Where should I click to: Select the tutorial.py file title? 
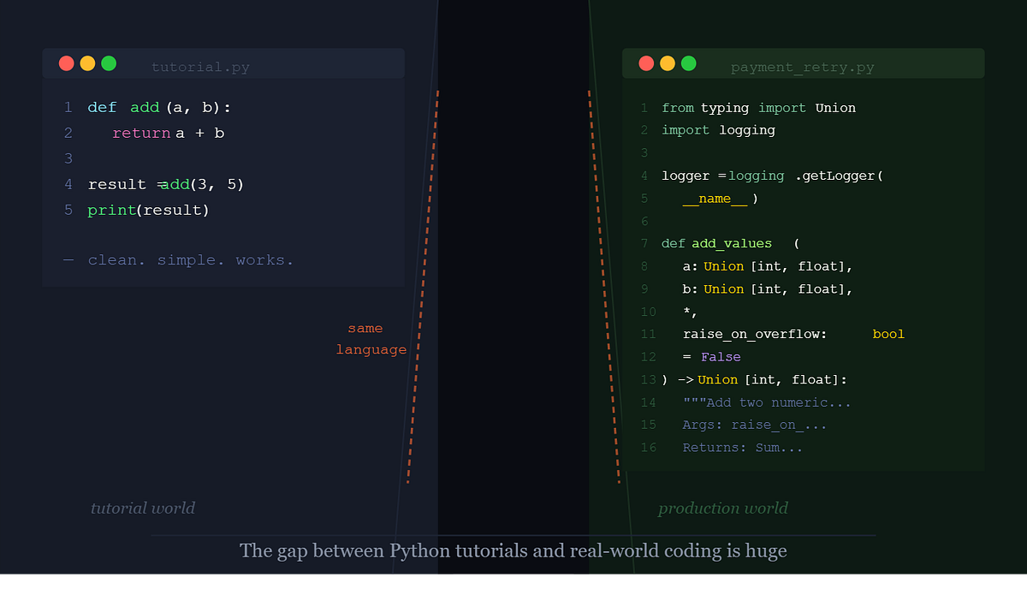[x=200, y=67]
